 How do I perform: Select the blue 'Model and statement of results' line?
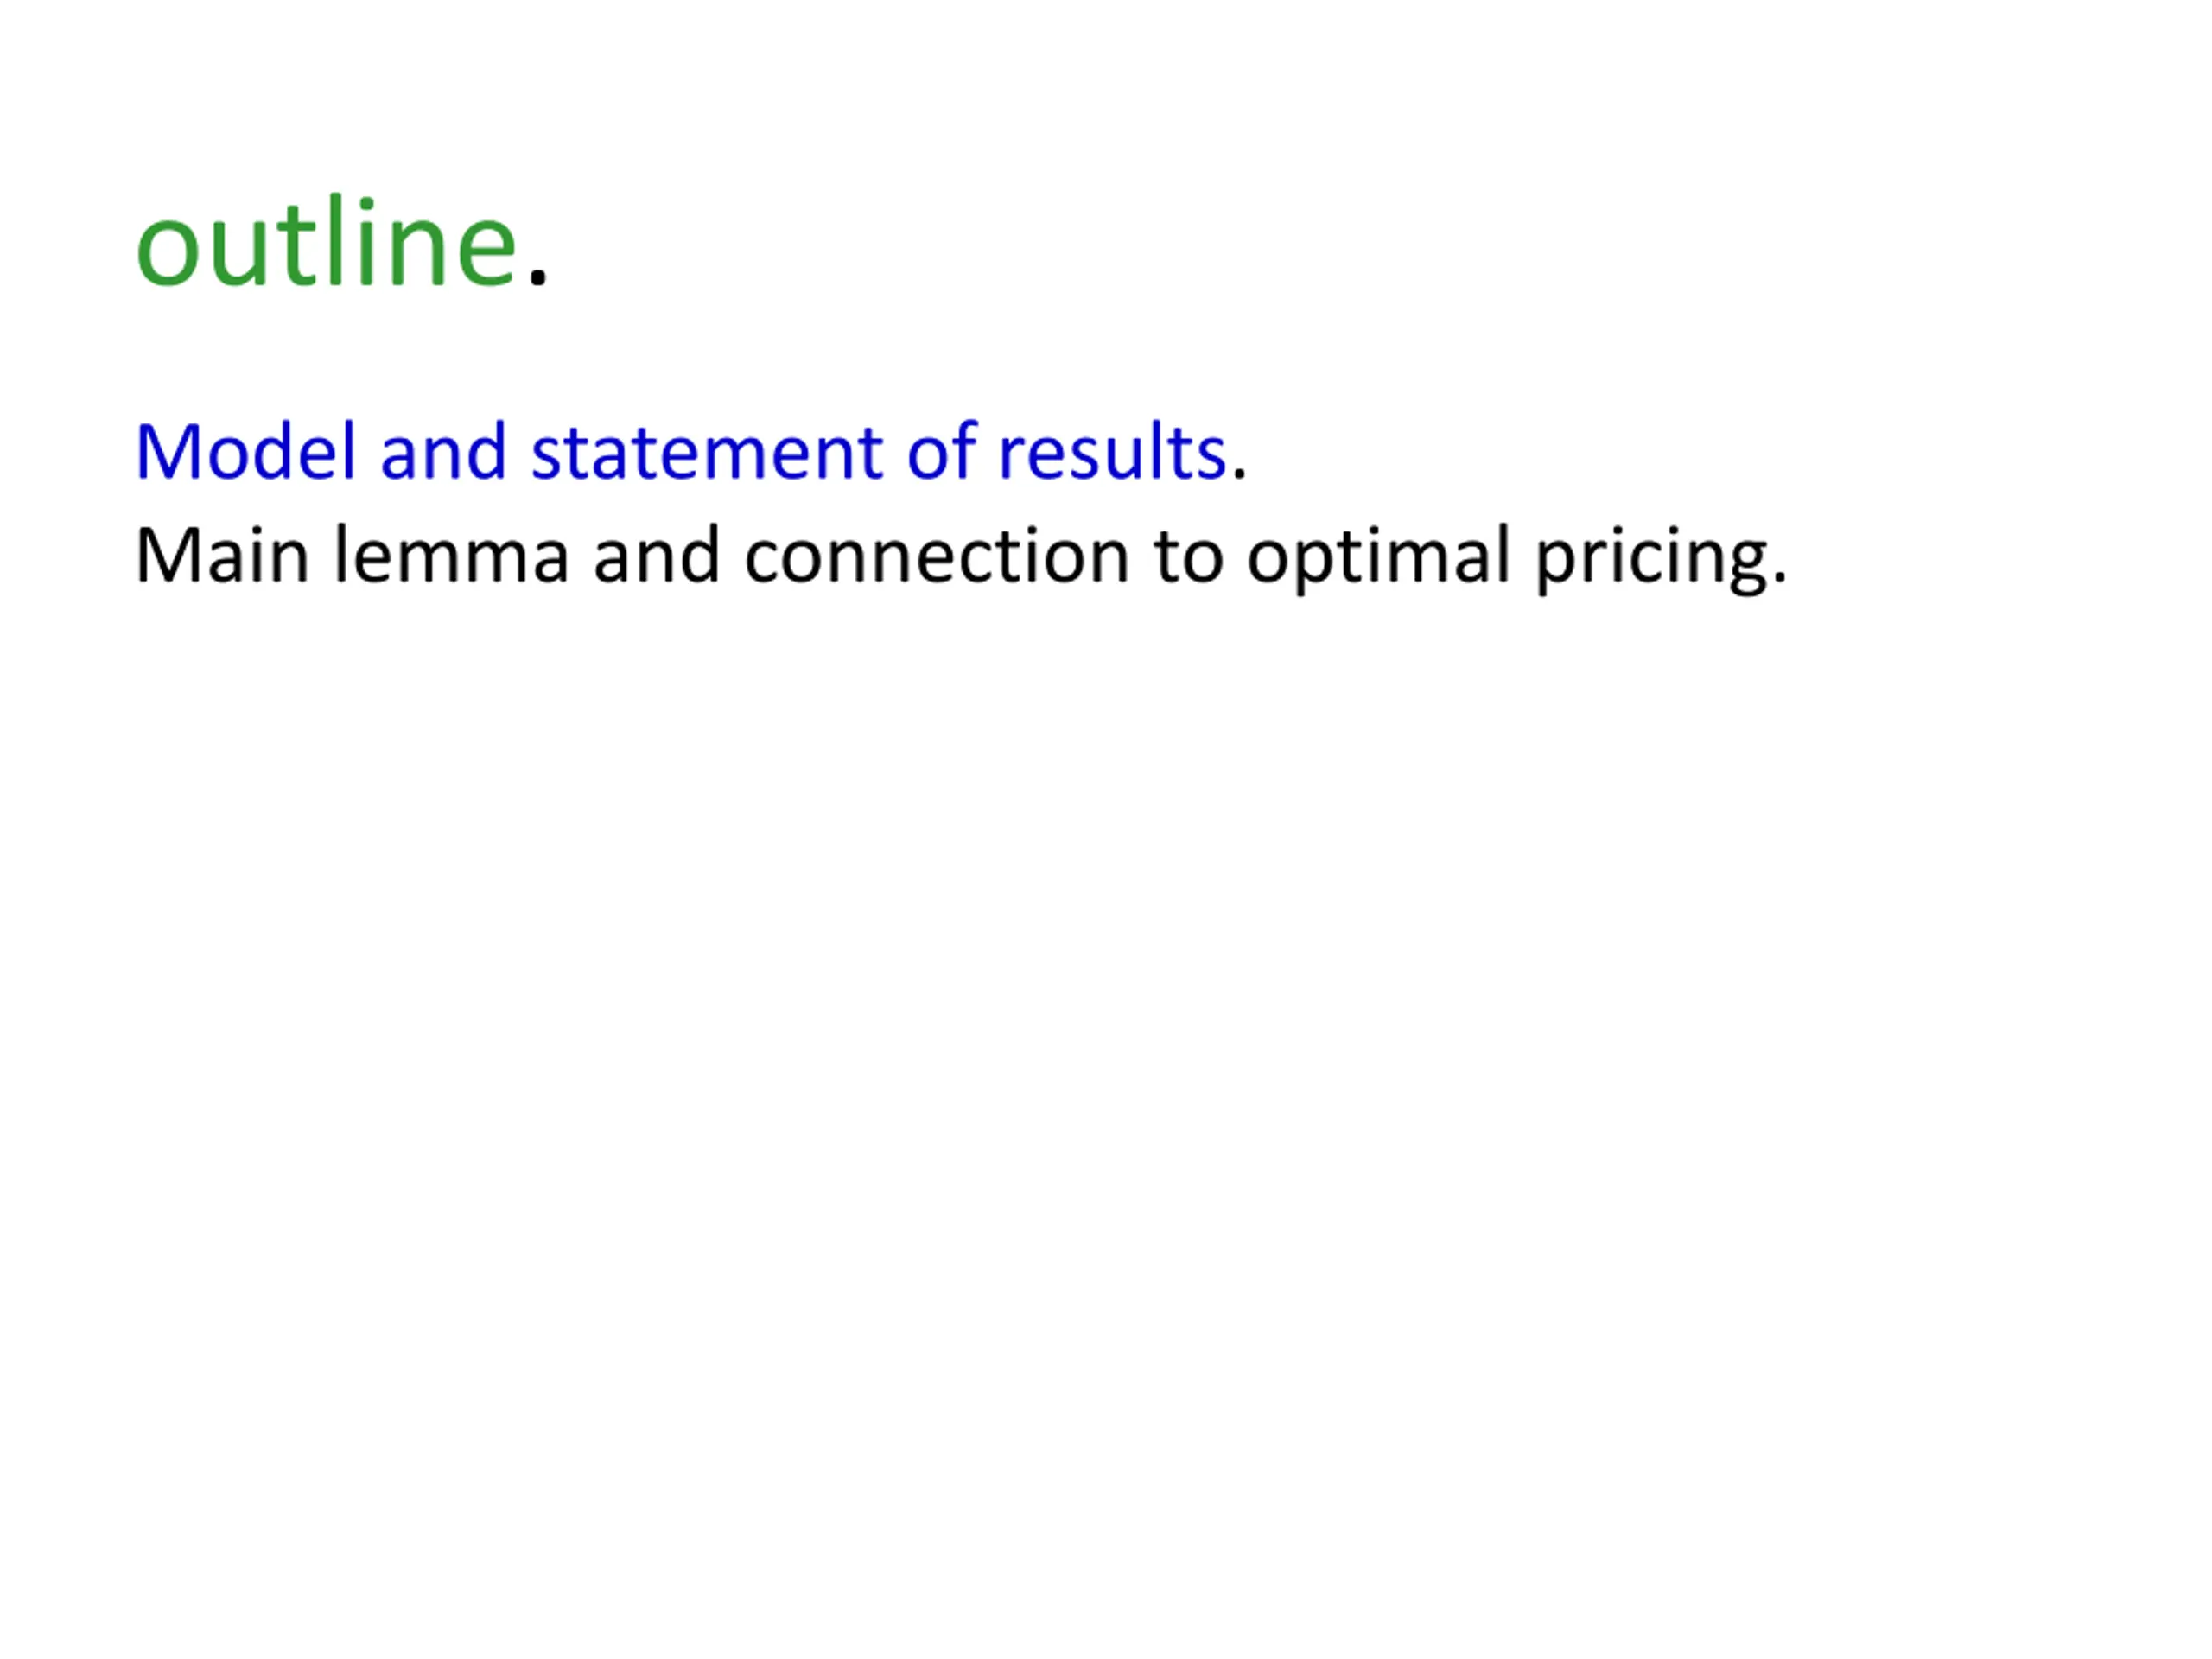click(x=690, y=452)
